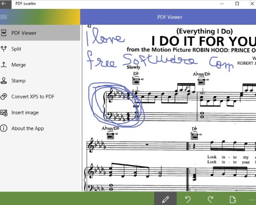
Task: Click the 'Absus/Db' chord above first system
Action: pos(201,74)
